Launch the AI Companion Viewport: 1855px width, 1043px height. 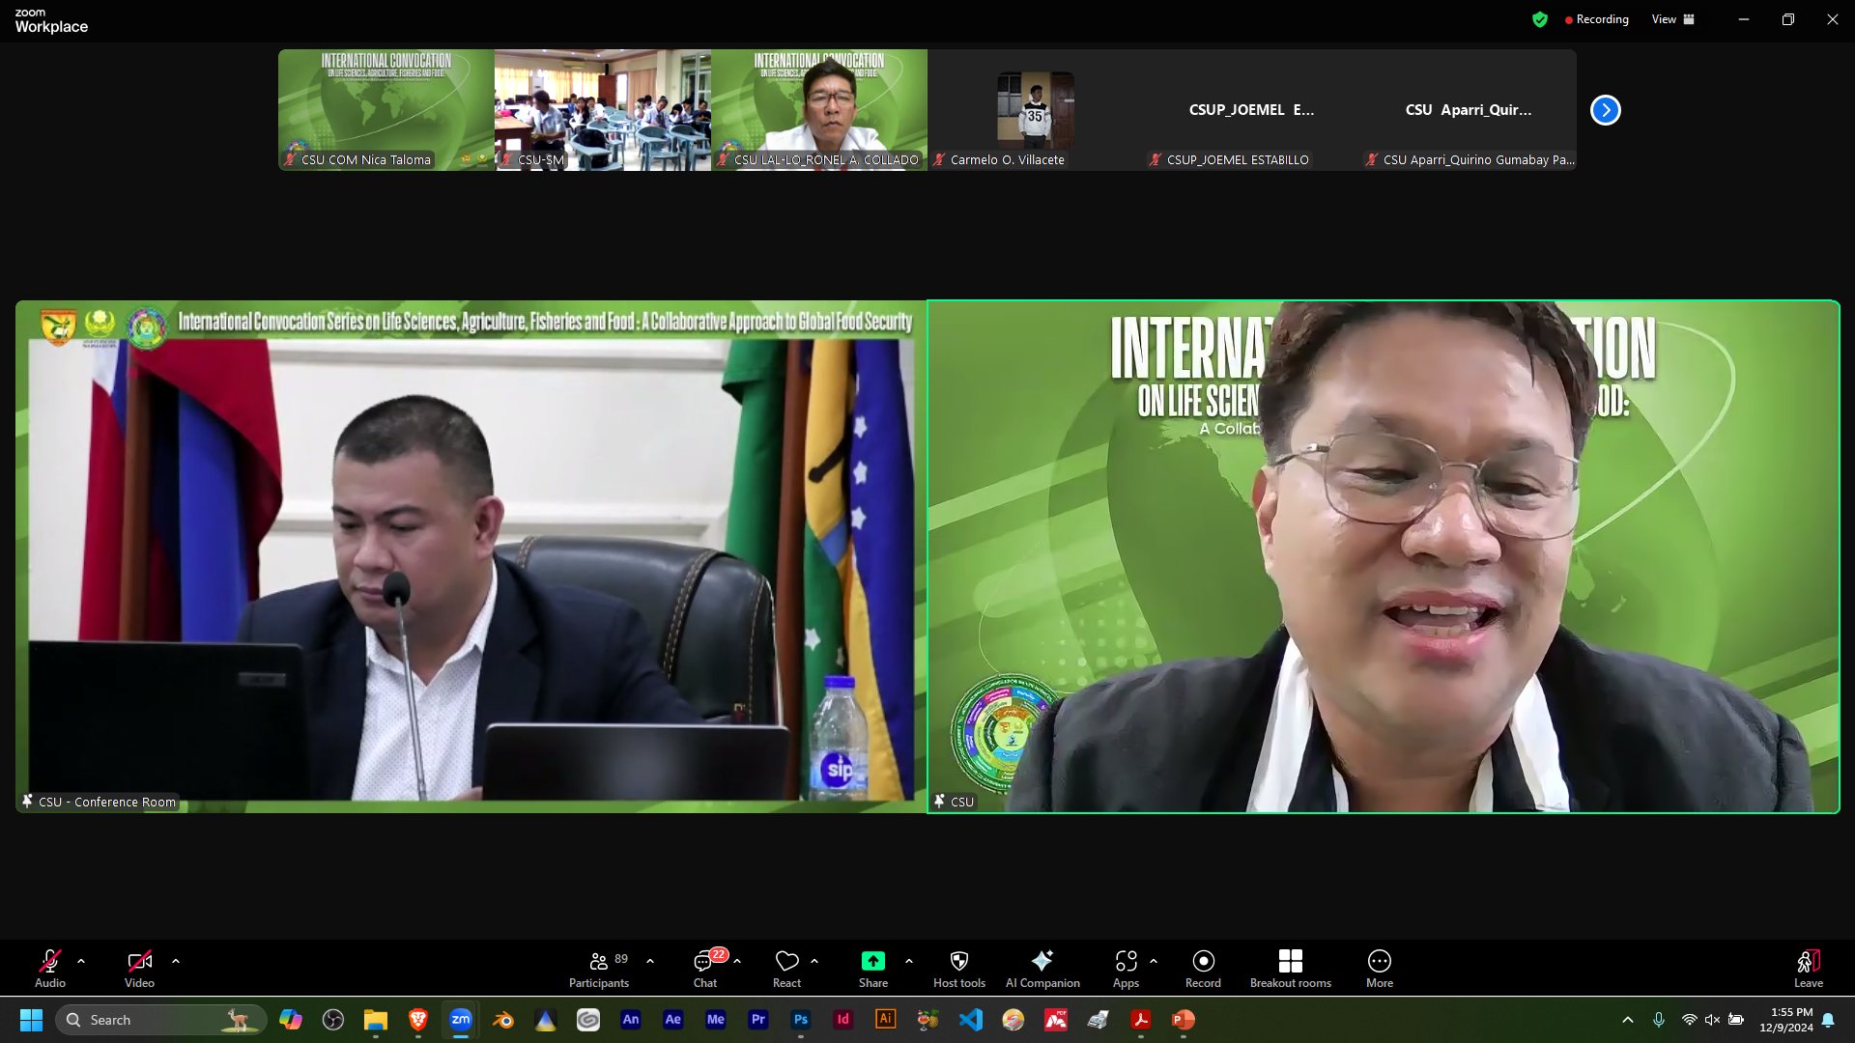click(1042, 969)
